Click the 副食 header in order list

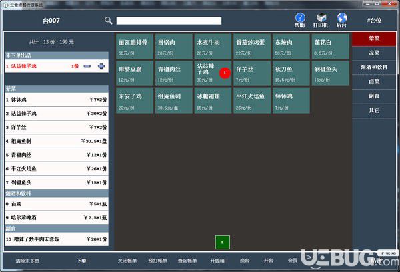point(57,229)
